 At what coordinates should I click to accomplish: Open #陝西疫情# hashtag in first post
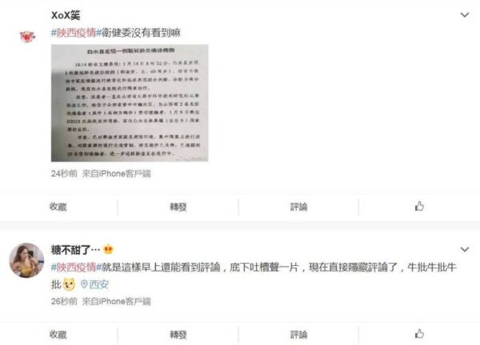point(76,33)
